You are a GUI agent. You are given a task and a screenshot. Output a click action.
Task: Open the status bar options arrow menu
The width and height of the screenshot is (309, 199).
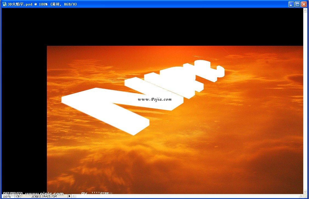(x=69, y=196)
